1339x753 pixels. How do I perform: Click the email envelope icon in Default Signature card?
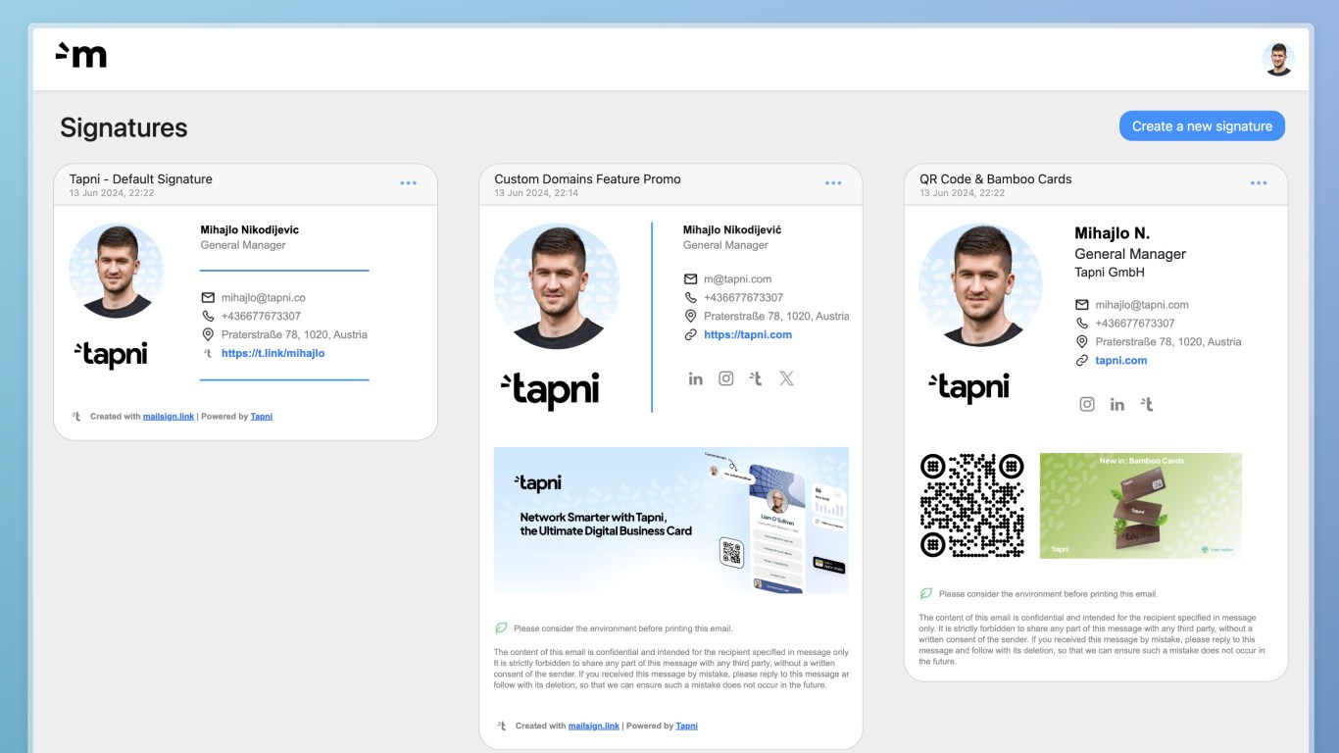(208, 297)
